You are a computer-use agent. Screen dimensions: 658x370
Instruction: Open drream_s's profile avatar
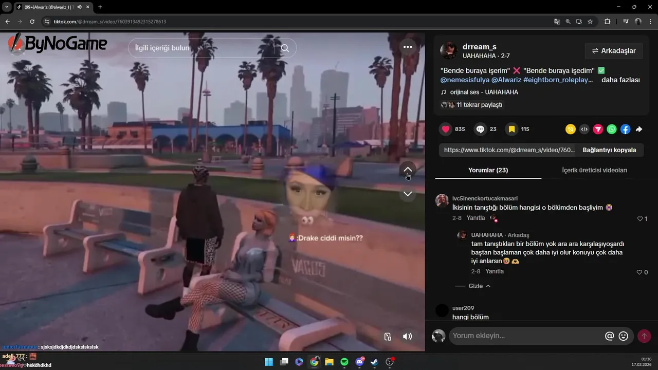(449, 51)
